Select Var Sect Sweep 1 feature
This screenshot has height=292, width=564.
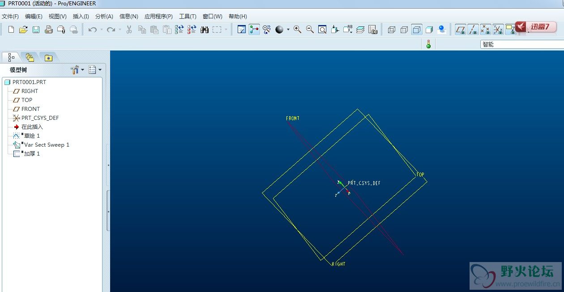41,145
